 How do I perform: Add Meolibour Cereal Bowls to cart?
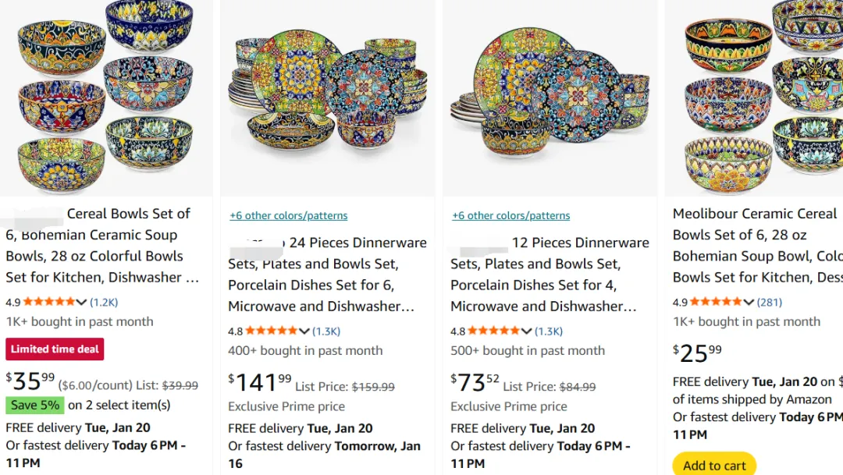click(x=714, y=465)
